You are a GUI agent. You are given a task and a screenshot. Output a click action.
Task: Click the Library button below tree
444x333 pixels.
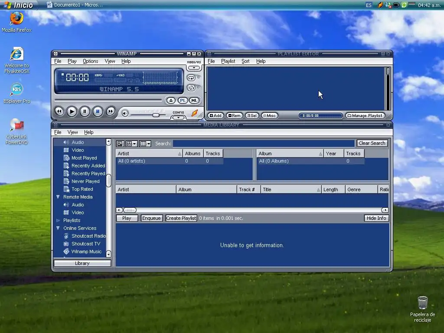click(82, 263)
